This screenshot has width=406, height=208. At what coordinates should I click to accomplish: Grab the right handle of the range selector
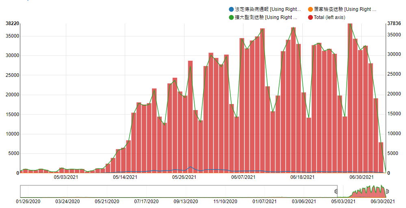click(x=388, y=191)
